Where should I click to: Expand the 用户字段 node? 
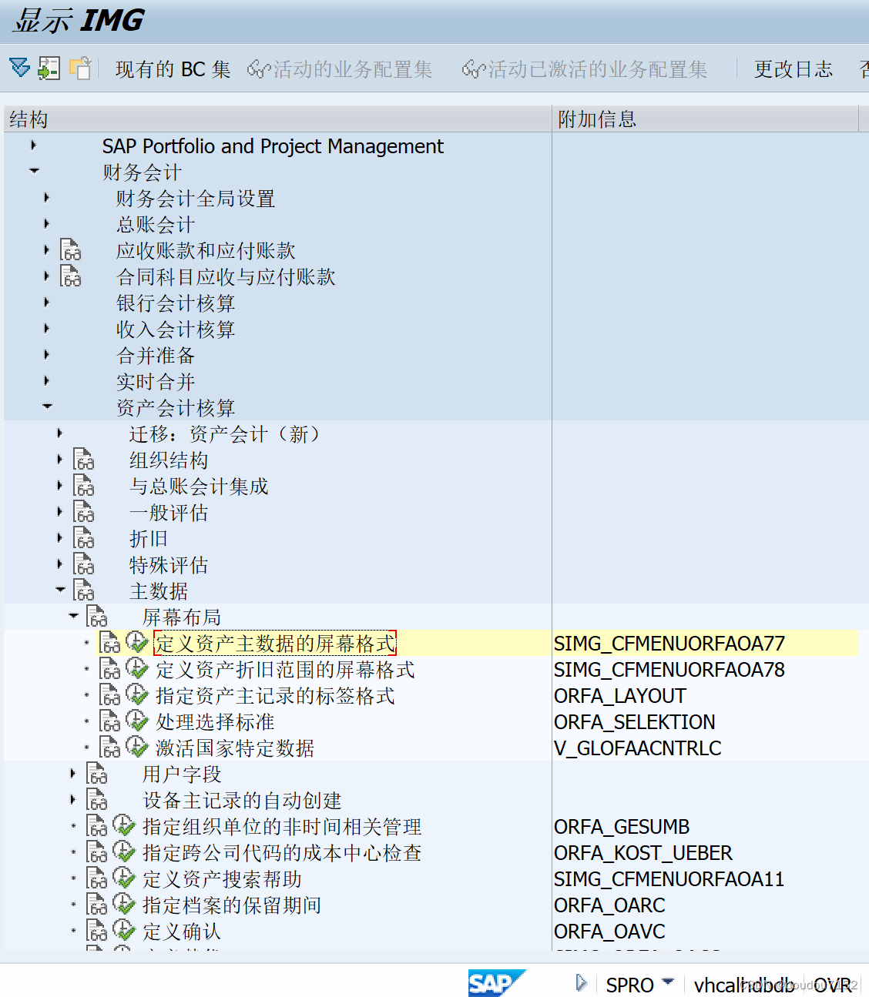(x=72, y=773)
